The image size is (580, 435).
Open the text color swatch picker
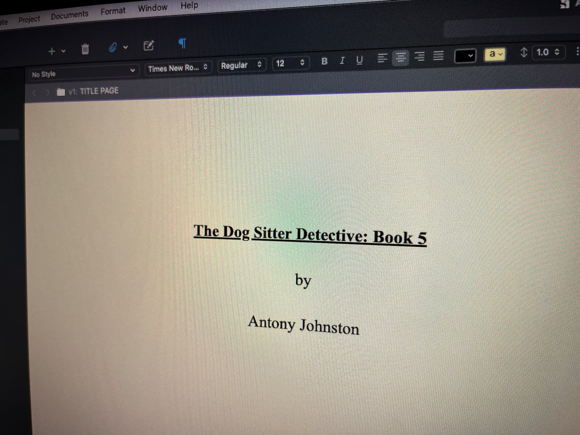465,56
